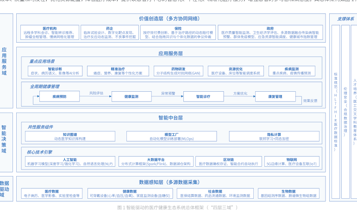Click the 医疗机构 box in 价值创造层
This screenshot has width=357, height=214.
tap(50, 32)
